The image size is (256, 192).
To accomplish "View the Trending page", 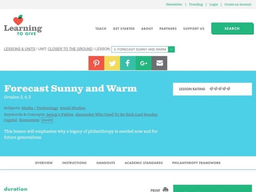I will (196, 4).
